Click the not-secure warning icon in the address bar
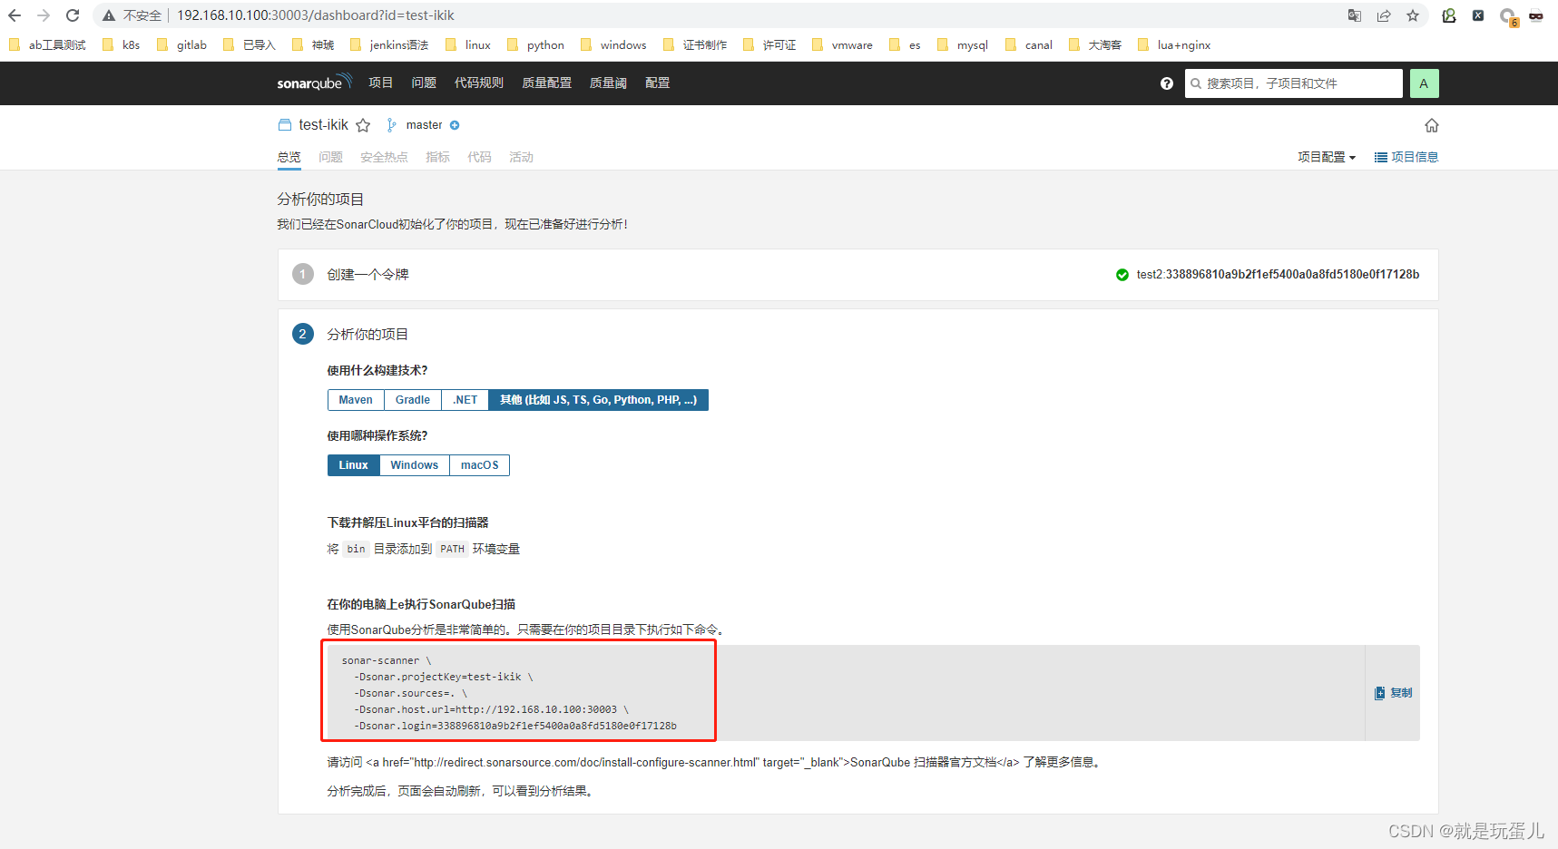The image size is (1558, 849). click(x=109, y=15)
